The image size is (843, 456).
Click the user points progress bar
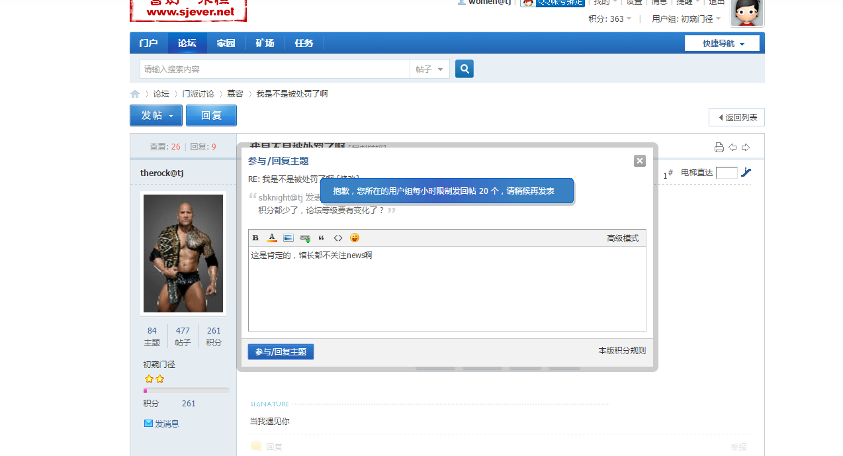(x=186, y=390)
